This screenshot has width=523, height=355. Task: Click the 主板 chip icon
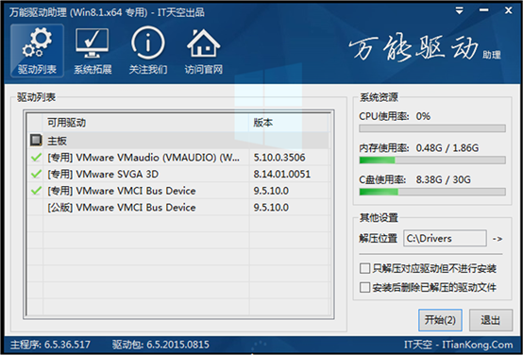click(x=36, y=140)
